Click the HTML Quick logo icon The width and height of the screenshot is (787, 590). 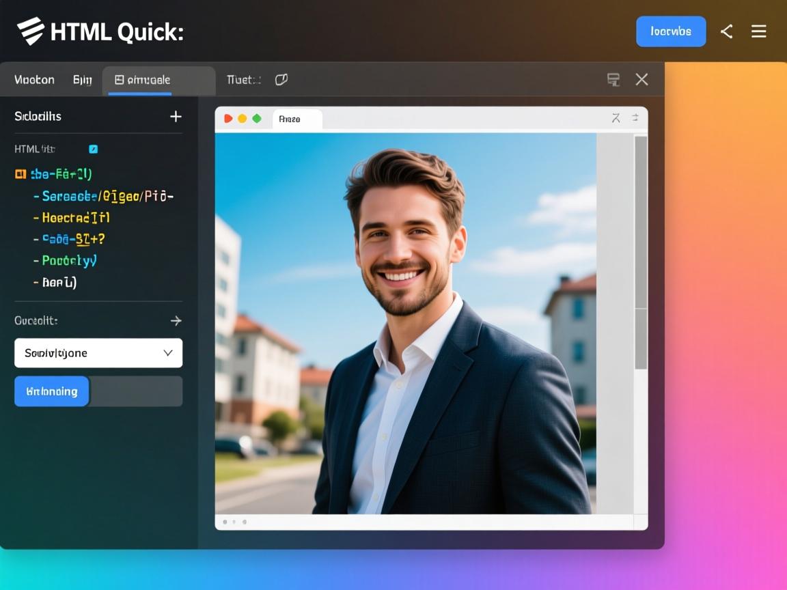(x=31, y=31)
